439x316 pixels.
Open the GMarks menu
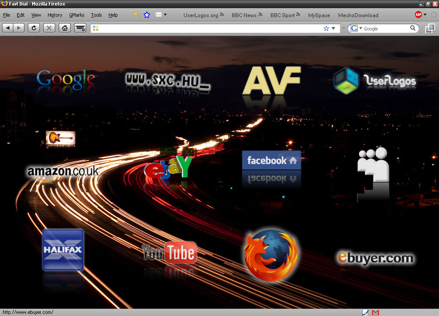coord(77,15)
